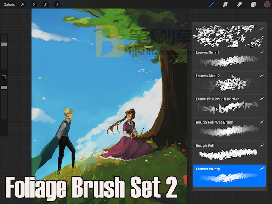Open the Layers panel icon
The image size is (272, 204).
click(253, 4)
